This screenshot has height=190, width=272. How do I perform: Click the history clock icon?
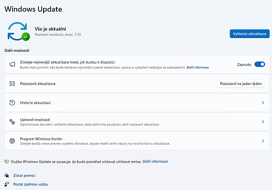[x=12, y=103]
